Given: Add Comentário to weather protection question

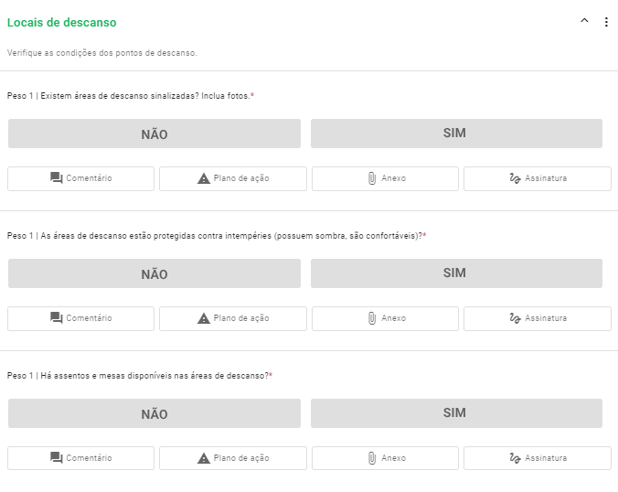Looking at the screenshot, I should 57,318.
